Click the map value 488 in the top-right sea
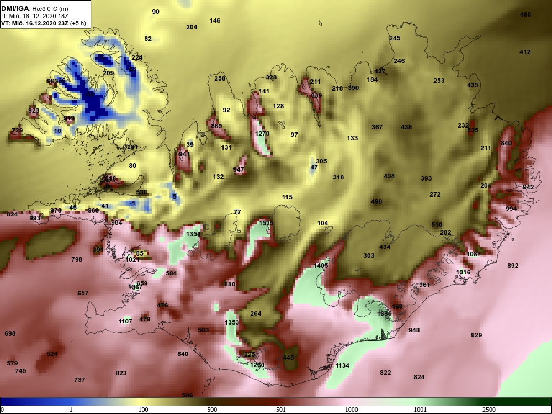Image resolution: width=552 pixels, height=414 pixels. coord(526,14)
